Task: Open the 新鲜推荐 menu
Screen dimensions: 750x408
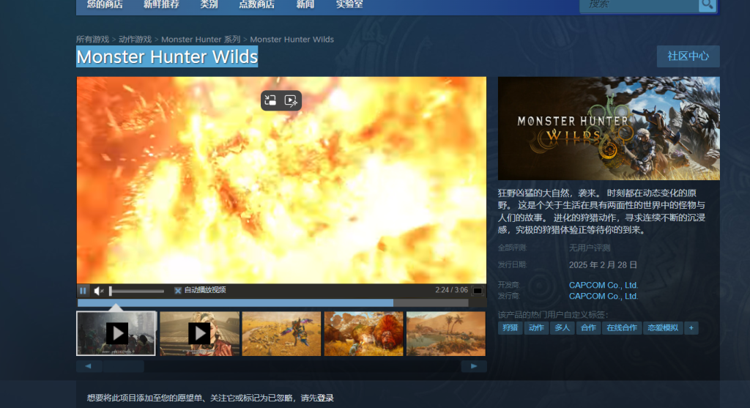Action: (x=161, y=5)
